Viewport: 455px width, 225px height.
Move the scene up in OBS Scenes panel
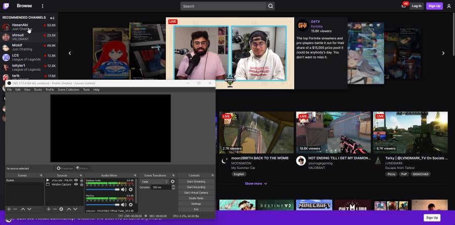23,209
